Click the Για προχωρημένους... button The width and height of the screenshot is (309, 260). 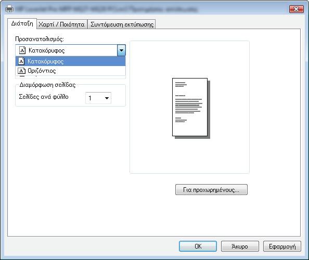(x=211, y=189)
